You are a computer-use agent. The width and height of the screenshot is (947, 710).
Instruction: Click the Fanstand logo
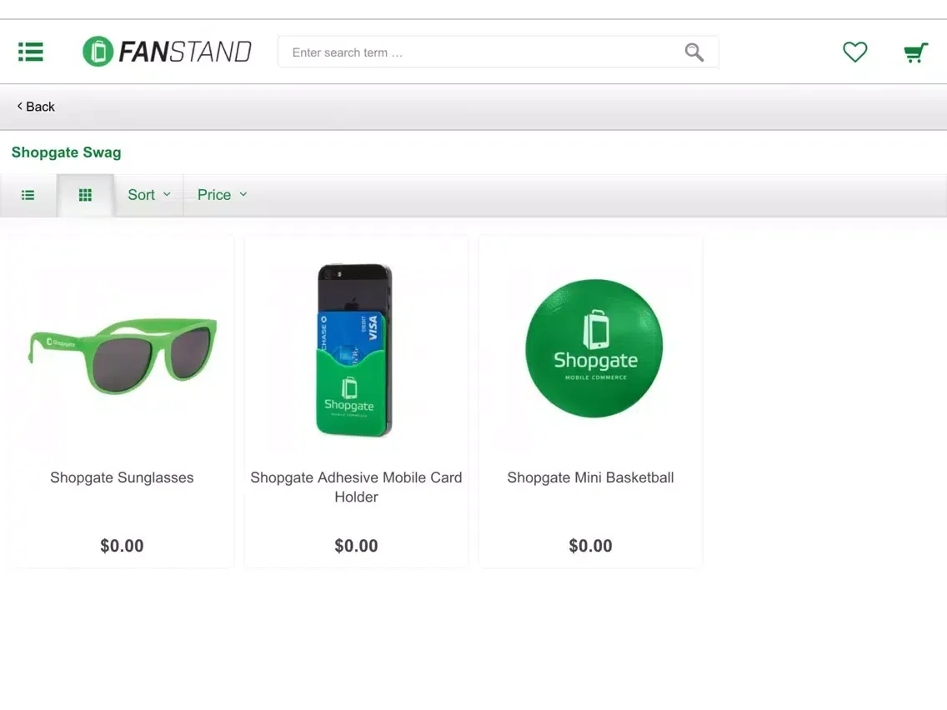click(x=168, y=52)
